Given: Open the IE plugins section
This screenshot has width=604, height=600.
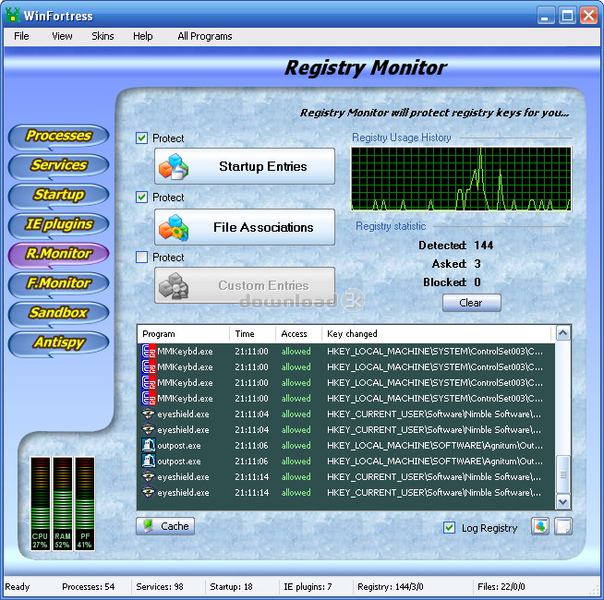Looking at the screenshot, I should pos(58,224).
